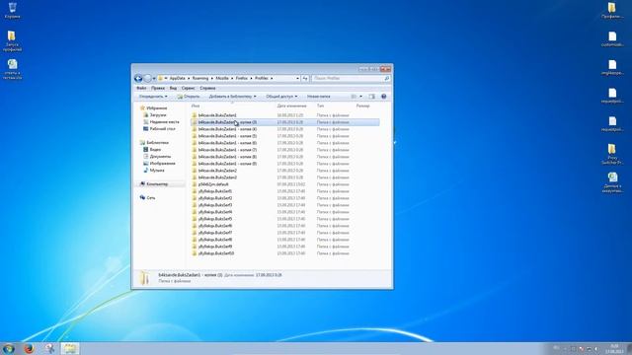Open the Видео library
Image resolution: width=632 pixels, height=355 pixels.
pos(155,149)
